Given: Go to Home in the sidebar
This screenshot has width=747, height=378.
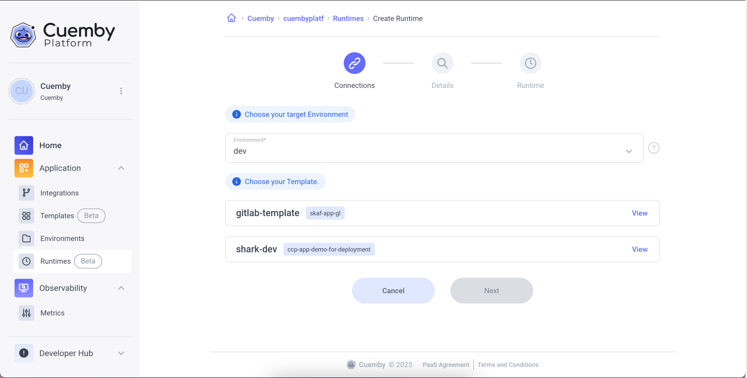Looking at the screenshot, I should [50, 145].
